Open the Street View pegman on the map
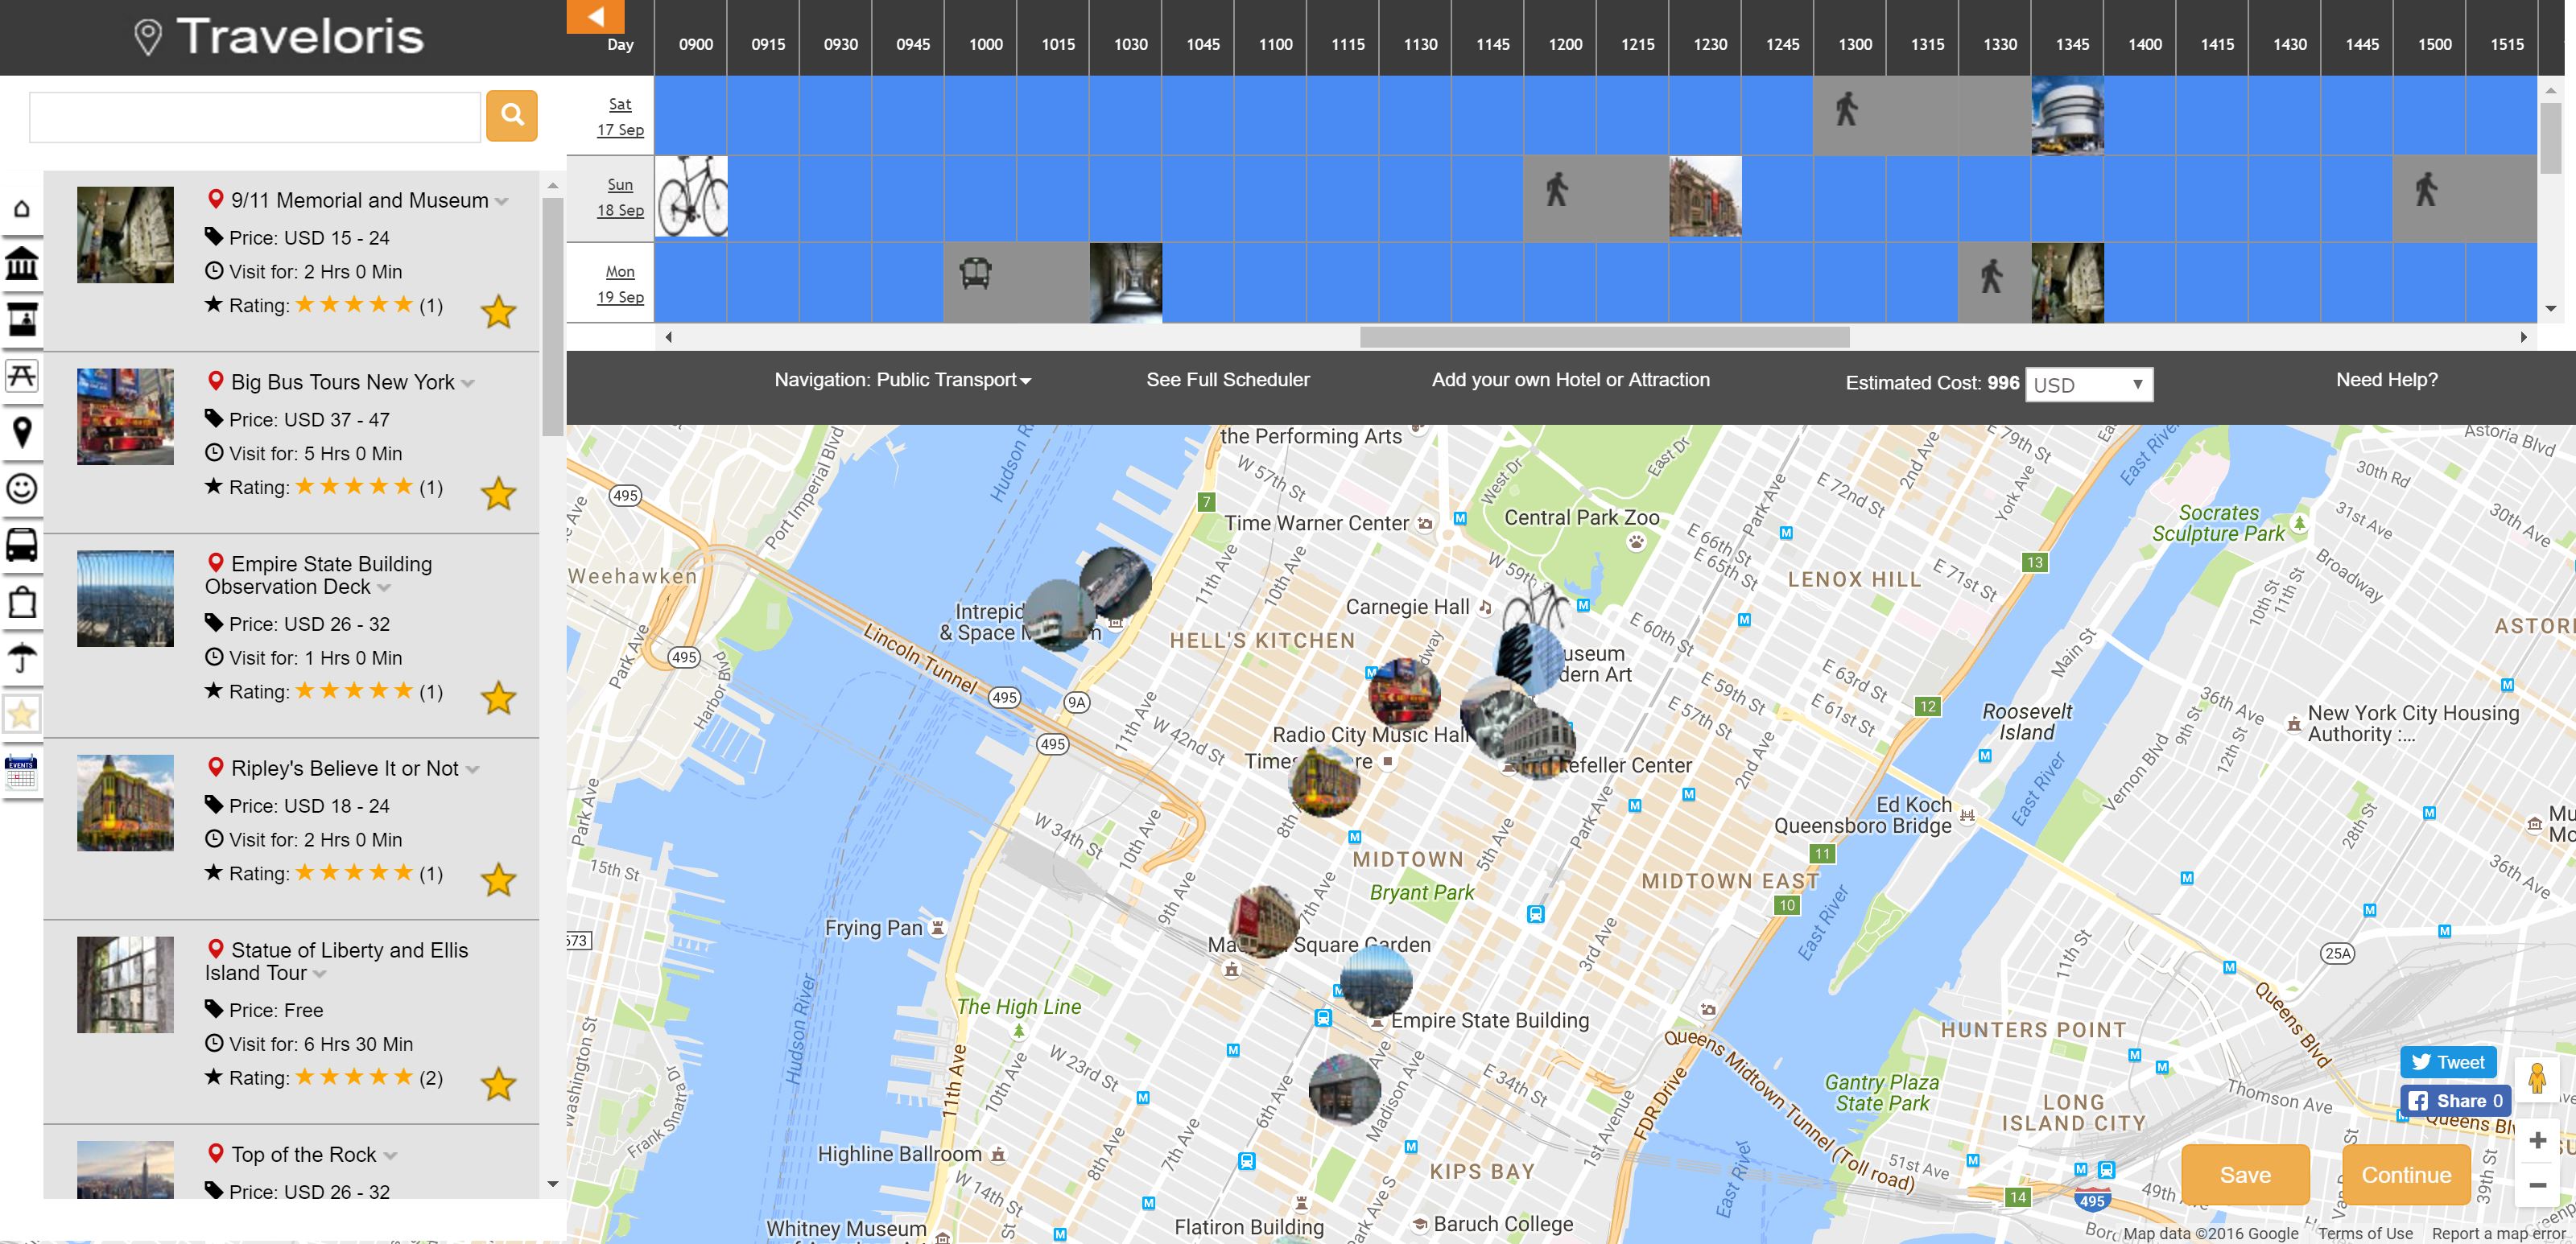This screenshot has height=1244, width=2576. click(2536, 1079)
